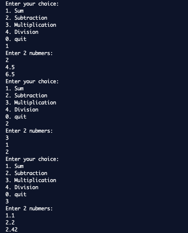
Task: Click the 2.42 multiplication result line
Action: click(11, 229)
